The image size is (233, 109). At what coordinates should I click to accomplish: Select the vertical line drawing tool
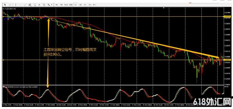click(16, 5)
